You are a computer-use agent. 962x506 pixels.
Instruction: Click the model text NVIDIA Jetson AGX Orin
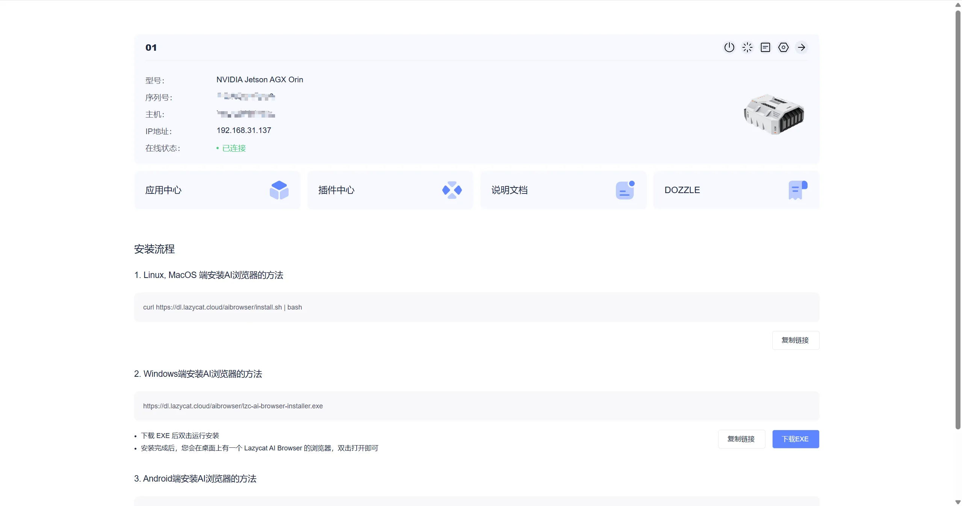260,80
